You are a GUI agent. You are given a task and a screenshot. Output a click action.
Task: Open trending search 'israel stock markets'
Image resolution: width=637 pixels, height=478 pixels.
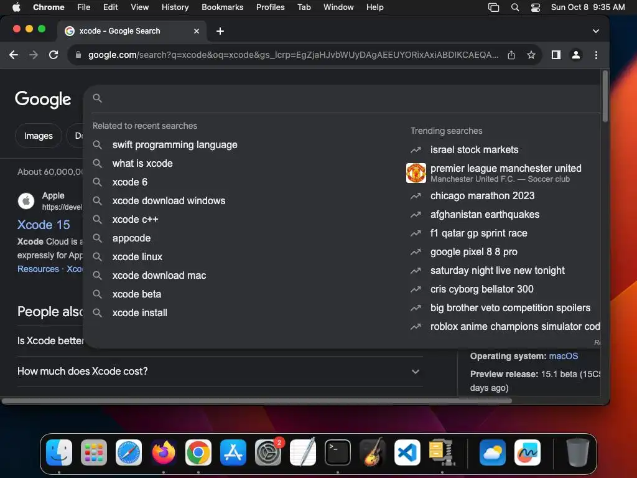(474, 149)
